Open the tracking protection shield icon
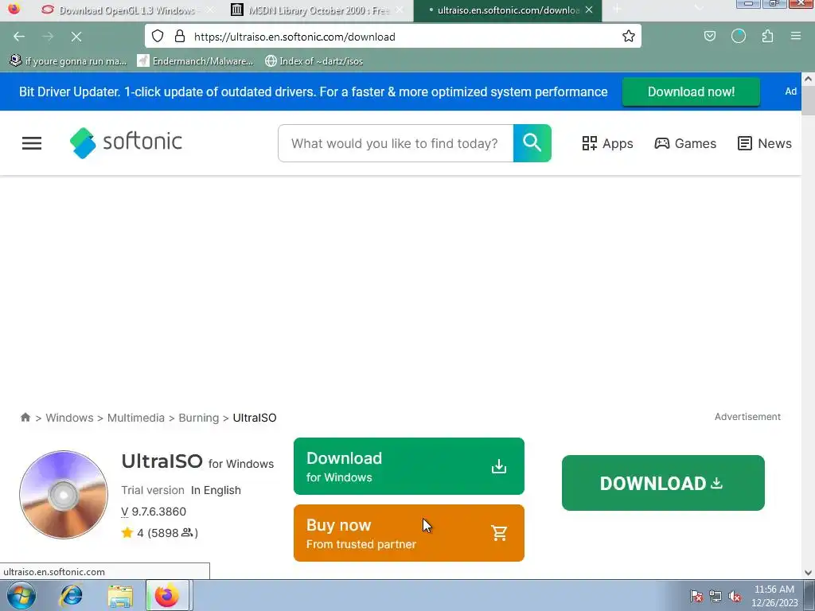Viewport: 815px width, 611px height. coord(158,36)
